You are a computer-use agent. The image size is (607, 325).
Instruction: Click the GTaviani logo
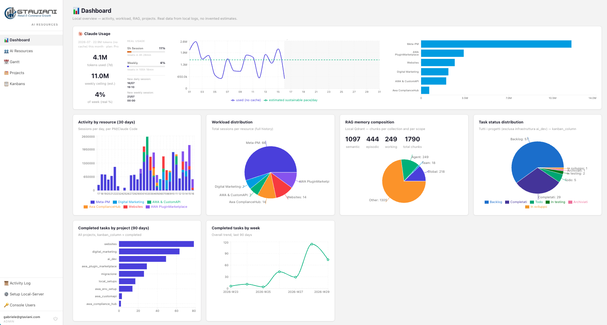coord(31,13)
